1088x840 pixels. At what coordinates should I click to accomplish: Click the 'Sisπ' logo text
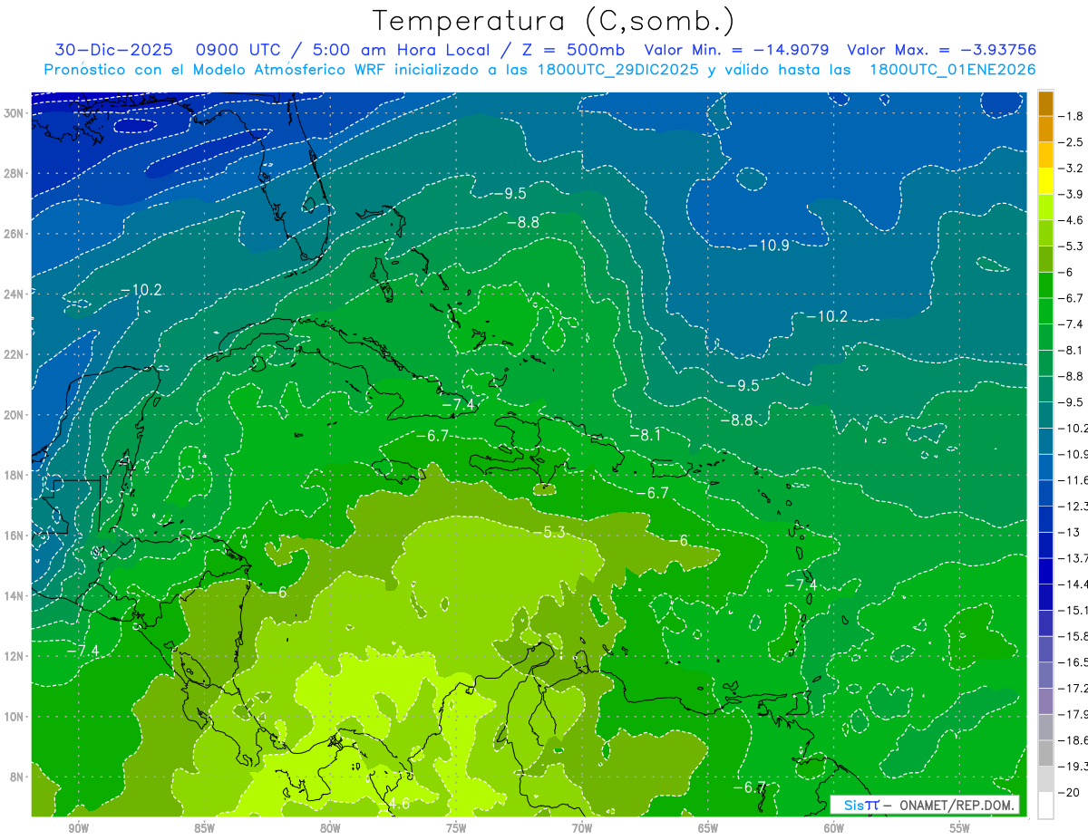861,805
